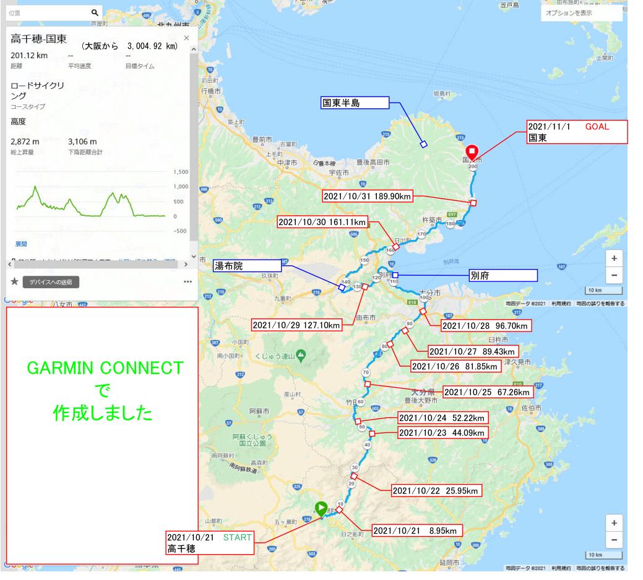
Task: Close the course details panel
Action: [x=186, y=38]
